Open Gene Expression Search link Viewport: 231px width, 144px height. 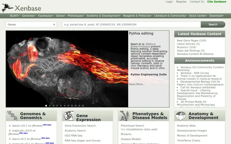[x=80, y=126]
